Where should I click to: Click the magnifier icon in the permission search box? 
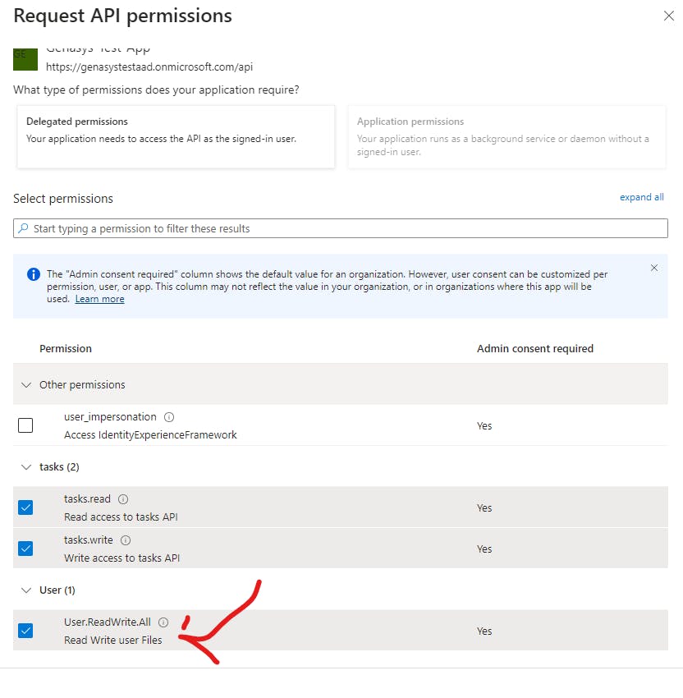tap(23, 228)
